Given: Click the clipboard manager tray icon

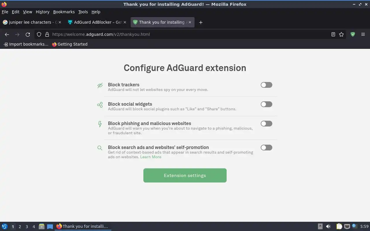Looking at the screenshot, I should pyautogui.click(x=339, y=226).
